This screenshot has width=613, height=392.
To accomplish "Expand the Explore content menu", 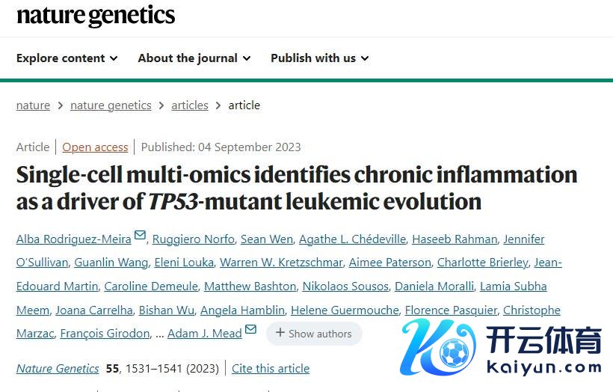I will pos(67,58).
